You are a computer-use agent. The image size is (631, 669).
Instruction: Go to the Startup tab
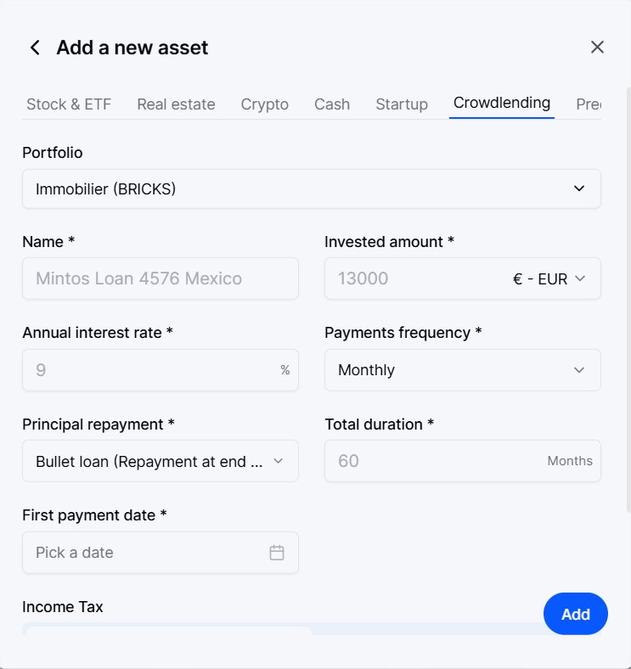coord(402,104)
